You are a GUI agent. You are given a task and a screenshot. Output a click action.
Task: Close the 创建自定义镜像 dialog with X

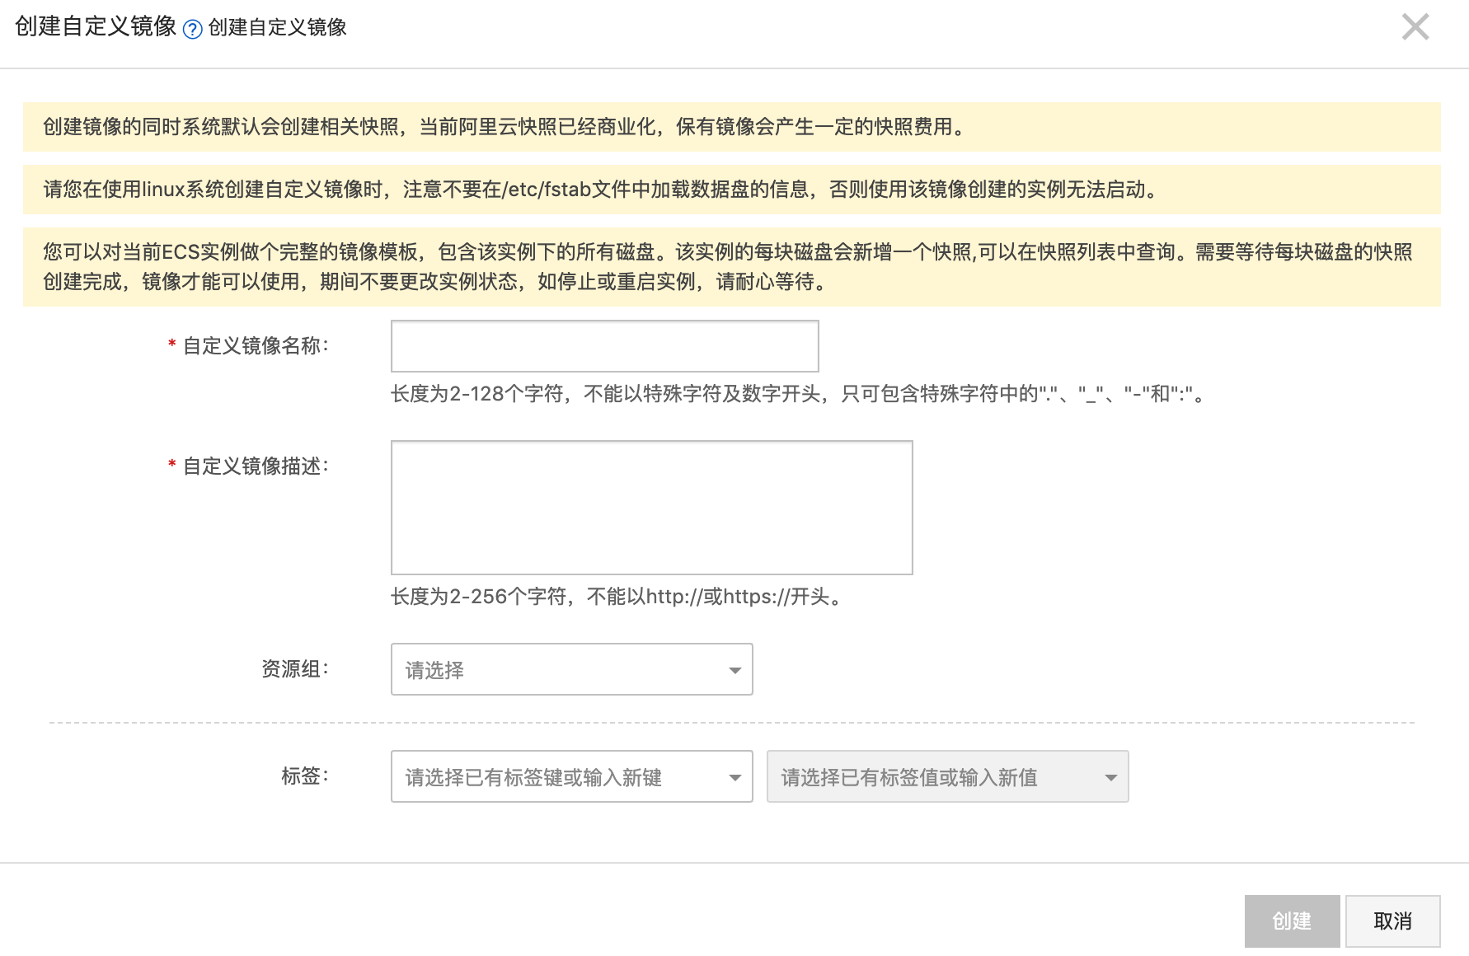1415,27
